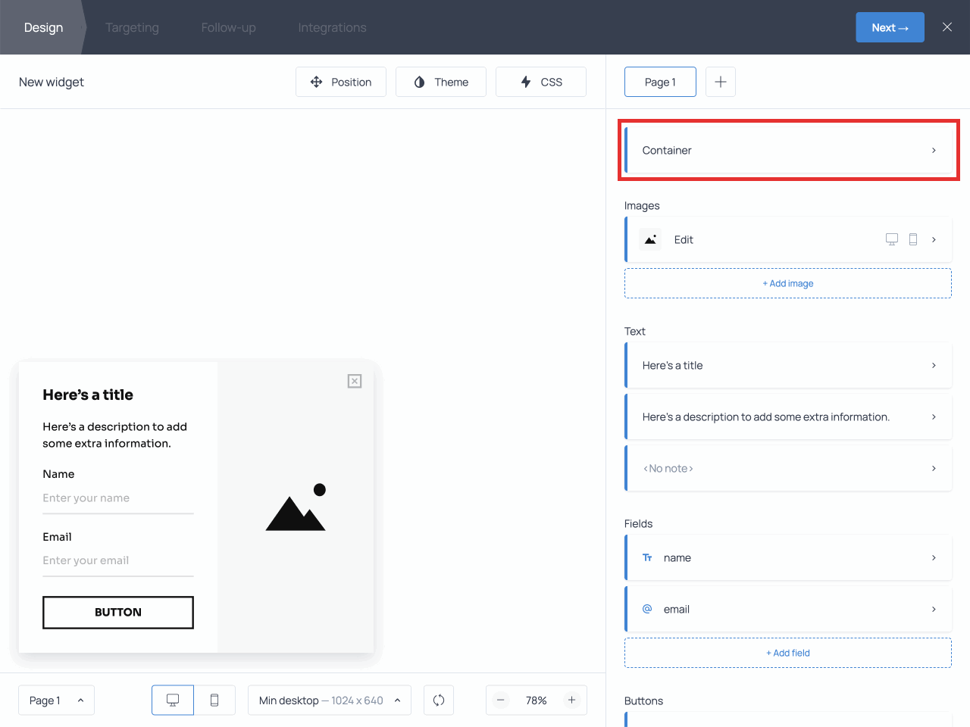The height and width of the screenshot is (727, 970).
Task: Open the Integrations tab
Action: [332, 27]
